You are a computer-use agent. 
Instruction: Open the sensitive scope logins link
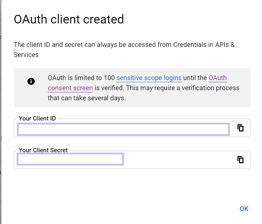[x=149, y=78]
